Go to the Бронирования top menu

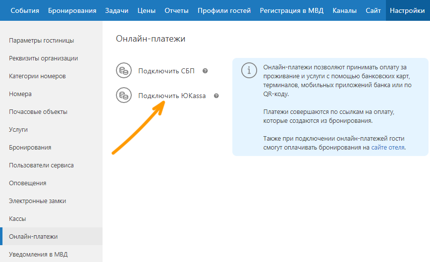72,11
